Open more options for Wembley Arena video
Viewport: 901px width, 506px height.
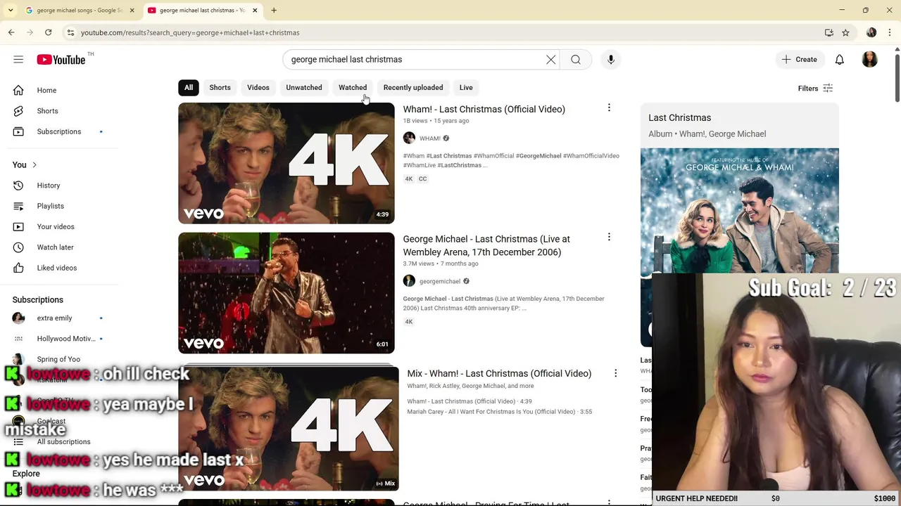click(609, 237)
